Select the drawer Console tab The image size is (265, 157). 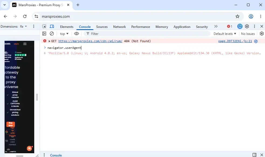coord(56,155)
